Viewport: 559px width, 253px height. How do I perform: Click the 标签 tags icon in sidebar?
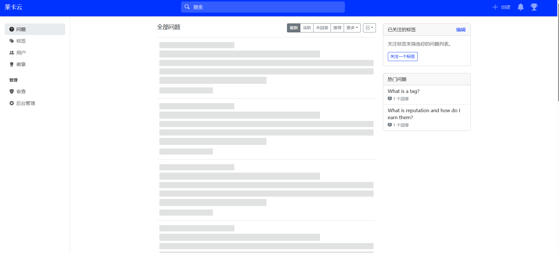pos(12,41)
